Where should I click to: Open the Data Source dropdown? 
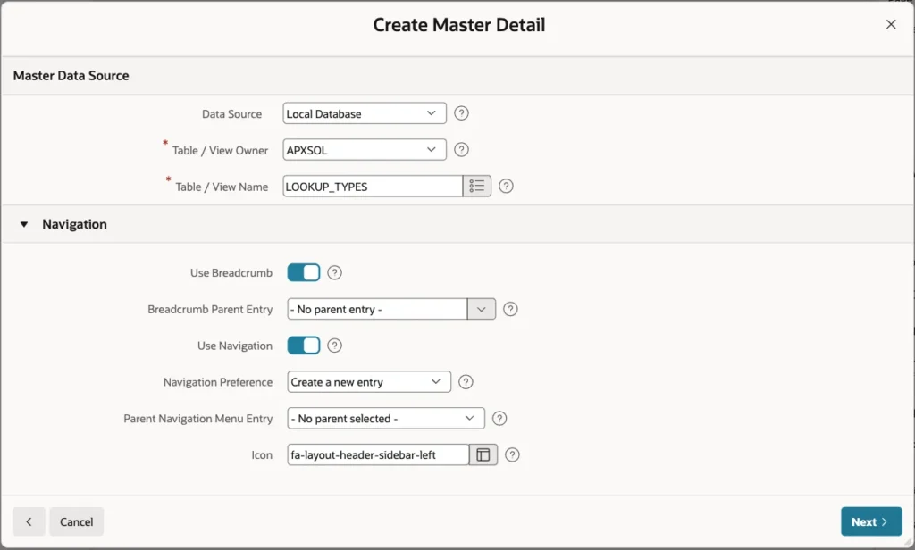(x=365, y=113)
